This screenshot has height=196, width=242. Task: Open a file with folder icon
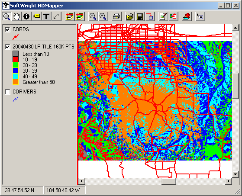(x=129, y=16)
